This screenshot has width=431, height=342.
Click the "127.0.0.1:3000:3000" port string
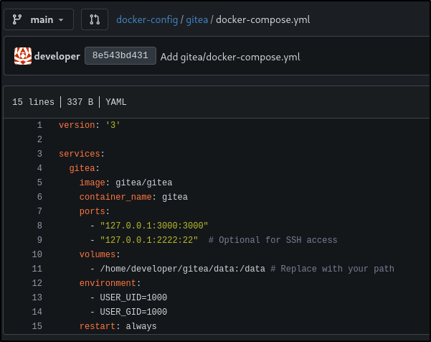[154, 226]
